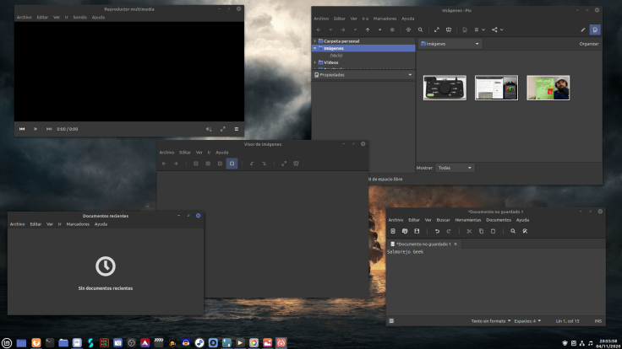Screen dimensions: 622x349
Task: Click play in the media player
Action: (35, 129)
